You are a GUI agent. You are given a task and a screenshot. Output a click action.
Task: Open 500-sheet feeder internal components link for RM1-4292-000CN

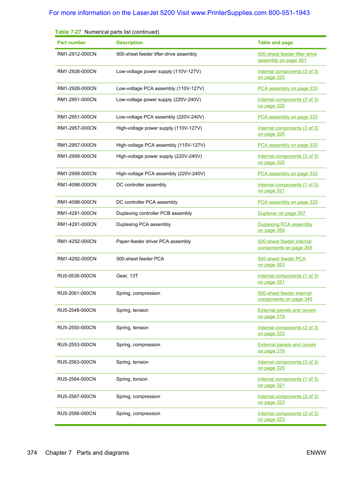(285, 244)
